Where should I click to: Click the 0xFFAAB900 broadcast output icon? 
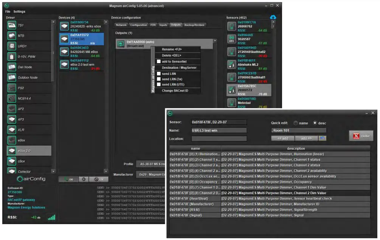(x=121, y=44)
